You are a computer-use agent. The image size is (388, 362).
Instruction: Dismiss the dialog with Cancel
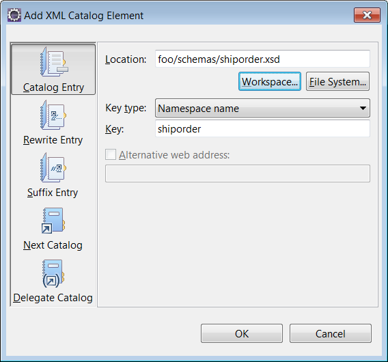pyautogui.click(x=331, y=333)
